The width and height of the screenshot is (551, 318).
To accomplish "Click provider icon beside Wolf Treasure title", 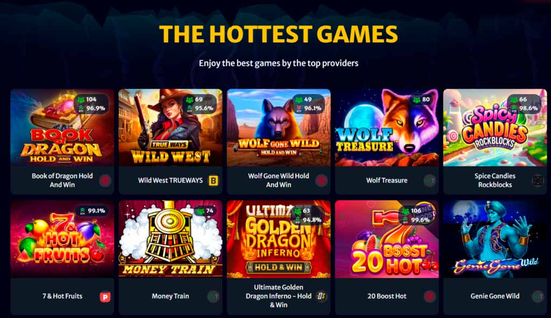I will pyautogui.click(x=429, y=181).
